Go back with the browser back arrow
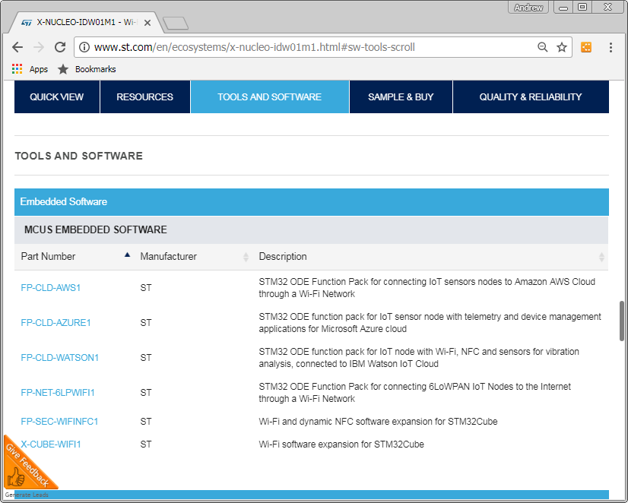 (17, 47)
